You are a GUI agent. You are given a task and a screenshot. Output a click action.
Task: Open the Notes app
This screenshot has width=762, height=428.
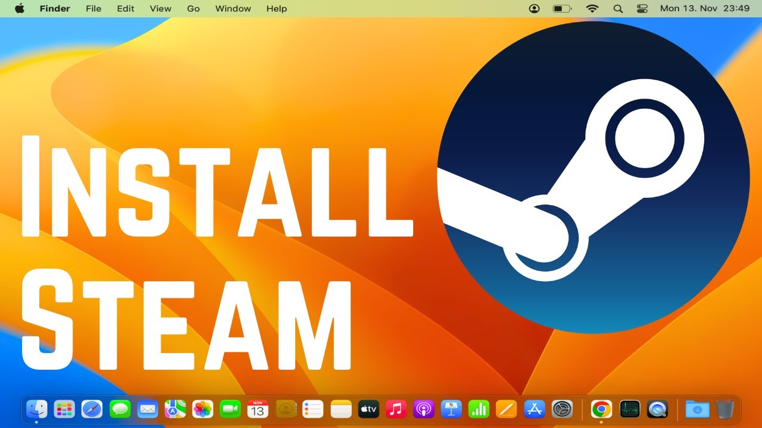point(341,409)
